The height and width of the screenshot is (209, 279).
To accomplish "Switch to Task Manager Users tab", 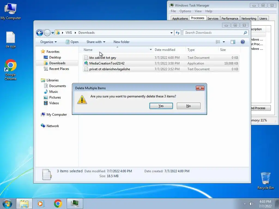I will coord(263,19).
